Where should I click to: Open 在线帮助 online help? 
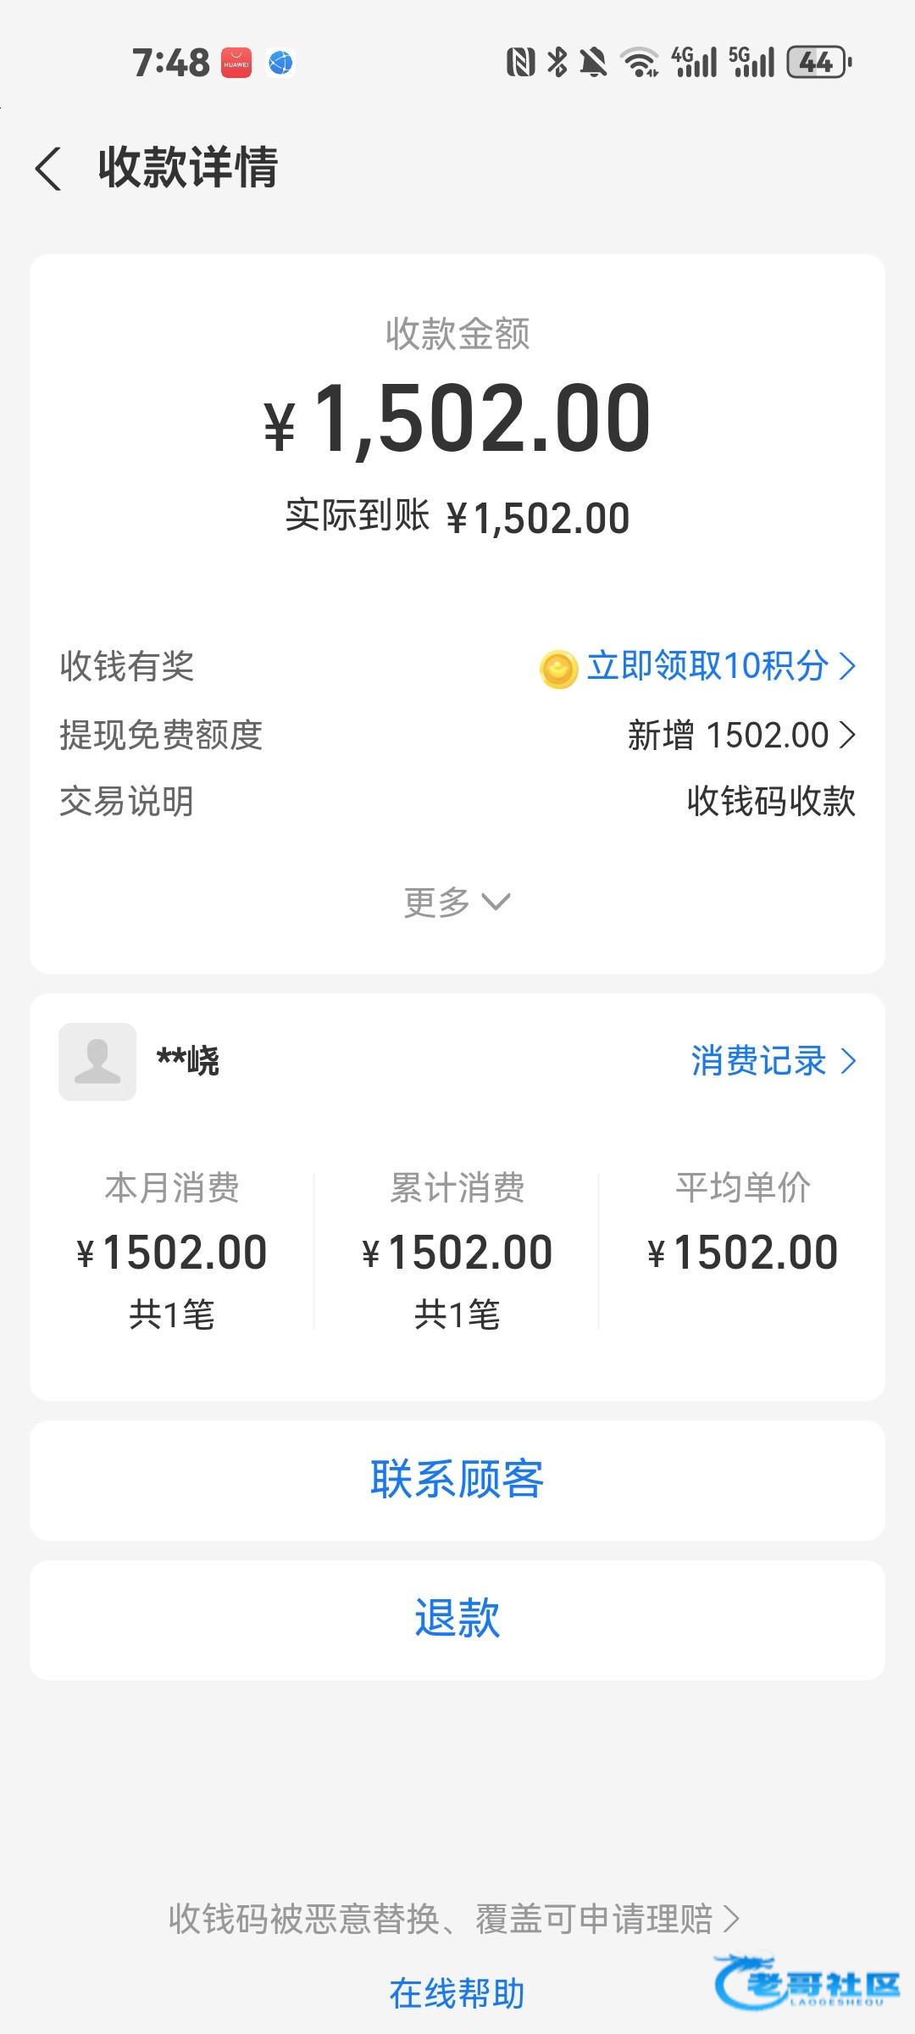[457, 1993]
